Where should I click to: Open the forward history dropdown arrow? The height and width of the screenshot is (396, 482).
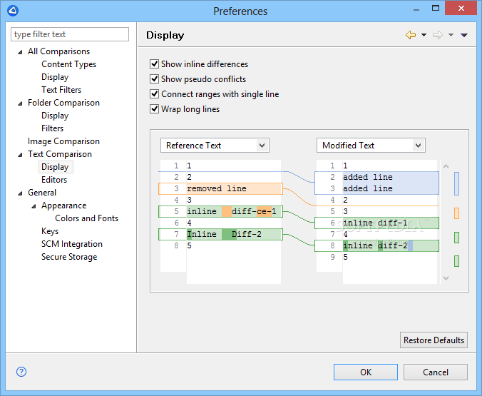(x=451, y=35)
